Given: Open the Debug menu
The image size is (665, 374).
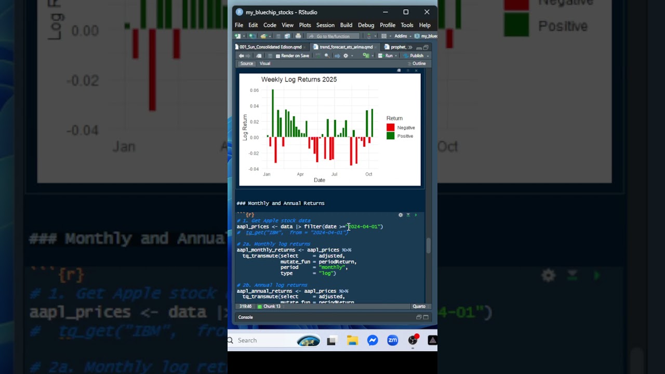Looking at the screenshot, I should point(366,25).
